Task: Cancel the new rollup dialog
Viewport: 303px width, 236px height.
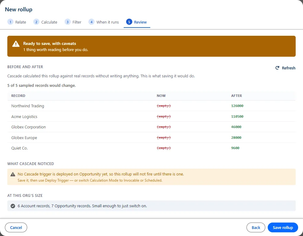Action: tap(16, 227)
